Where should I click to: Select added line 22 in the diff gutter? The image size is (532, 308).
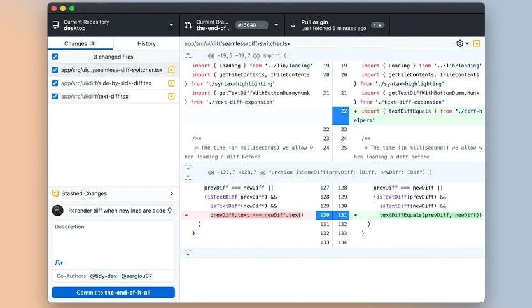coord(341,111)
